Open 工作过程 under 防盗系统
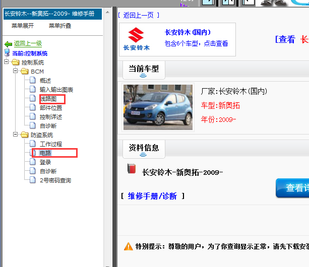 click(51, 144)
